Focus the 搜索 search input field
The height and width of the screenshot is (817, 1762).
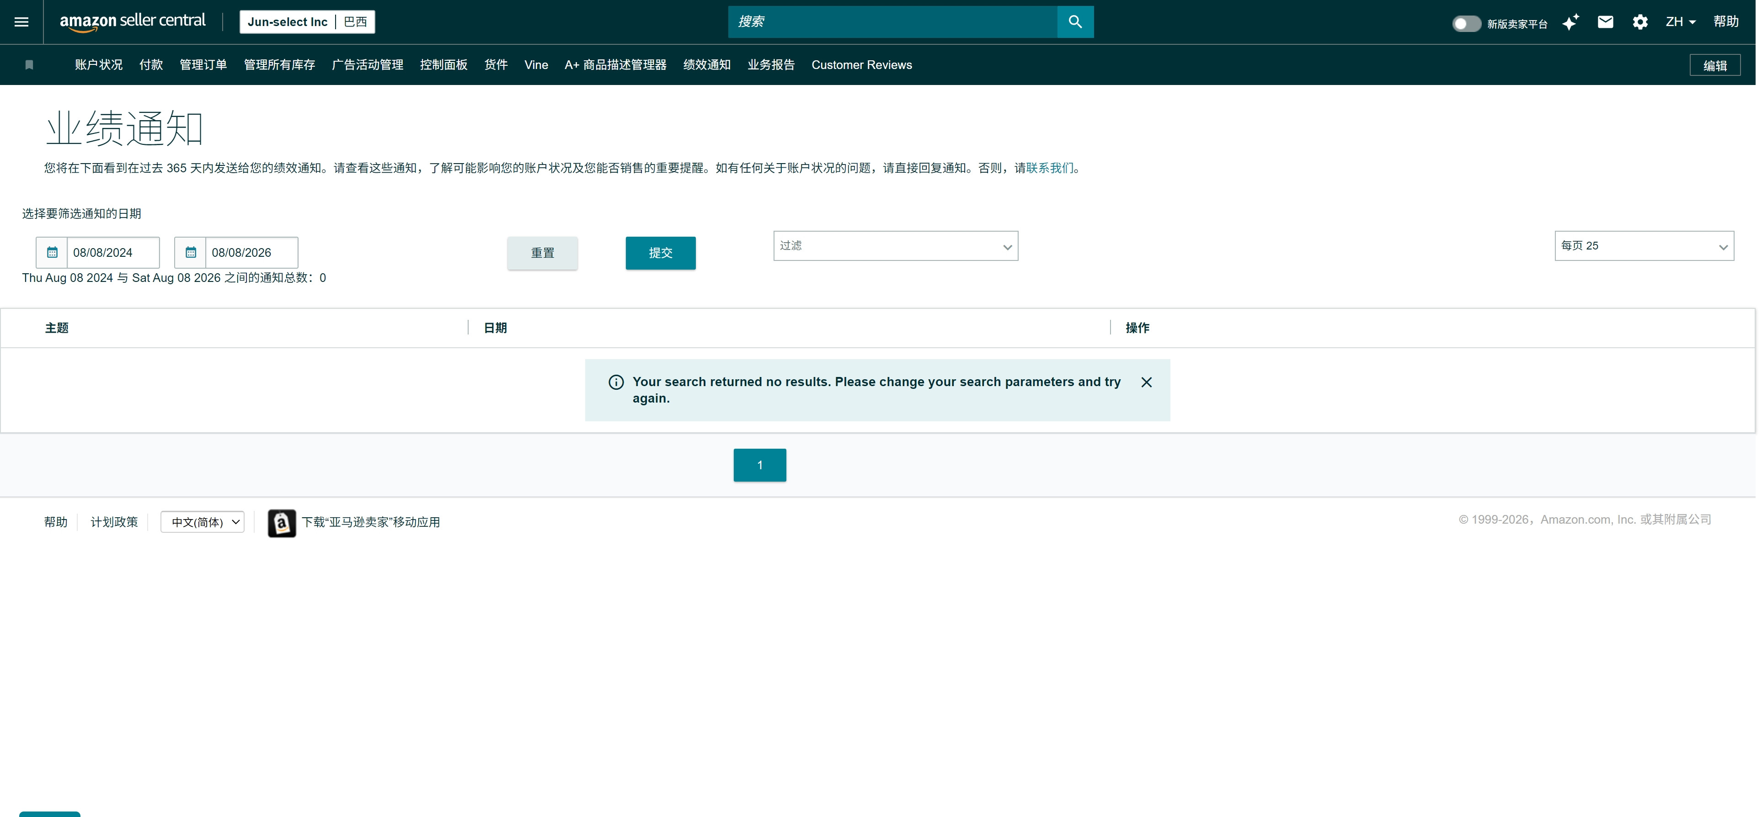892,22
